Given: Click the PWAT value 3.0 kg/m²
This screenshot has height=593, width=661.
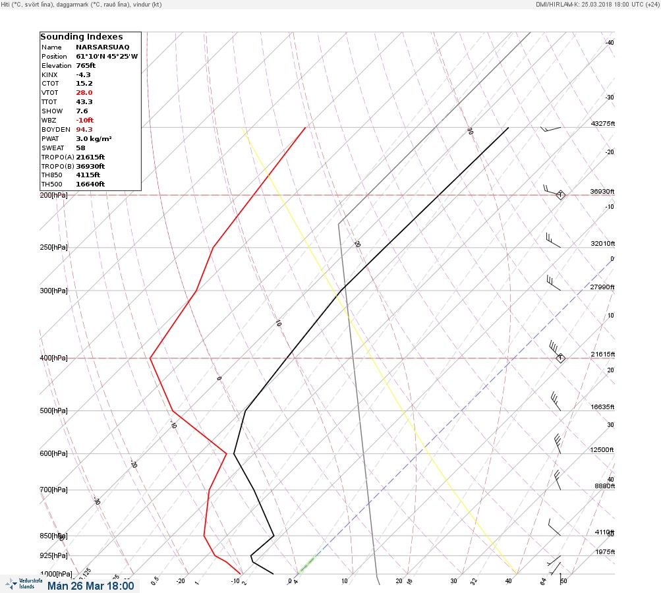Looking at the screenshot, I should point(94,138).
